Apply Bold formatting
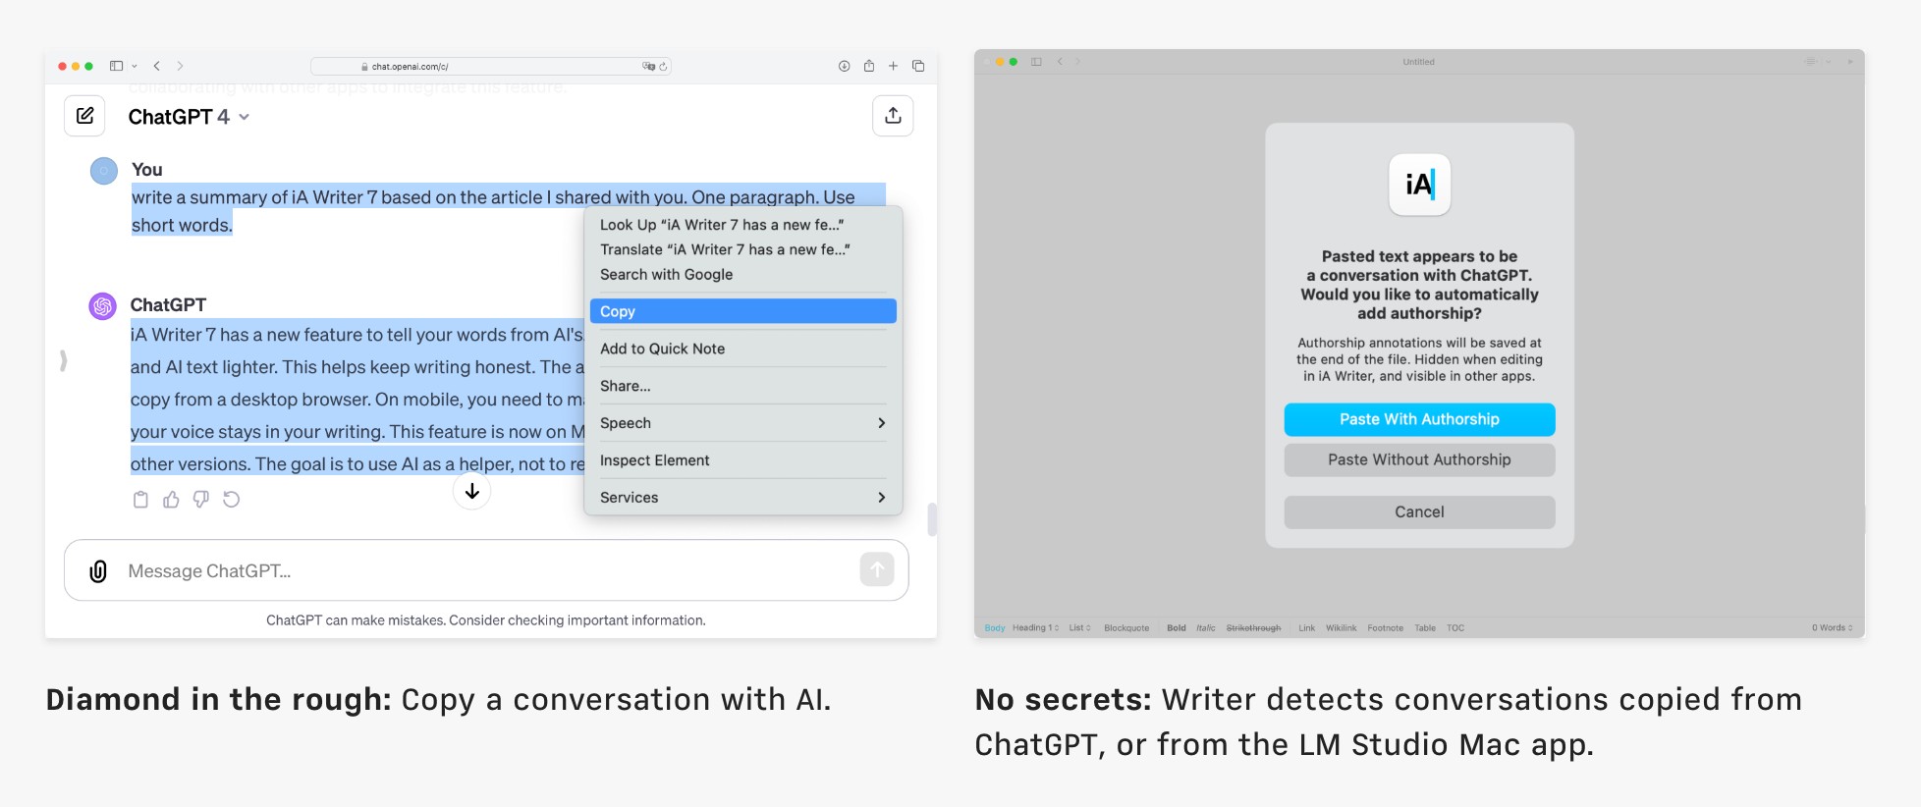This screenshot has height=807, width=1921. [1177, 628]
